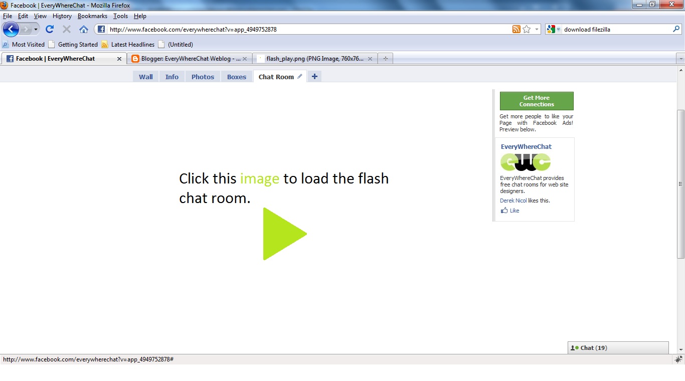Open the Getting Started bookmark

(x=73, y=44)
